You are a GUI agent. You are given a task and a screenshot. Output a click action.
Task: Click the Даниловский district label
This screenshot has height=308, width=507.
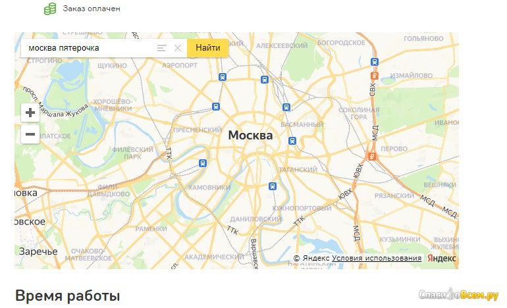[255, 218]
